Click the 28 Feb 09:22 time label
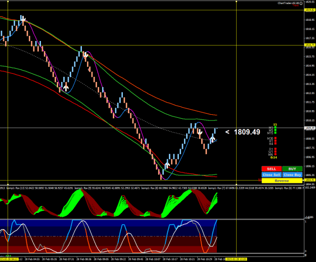This screenshot has width=316, height=262. (119, 259)
